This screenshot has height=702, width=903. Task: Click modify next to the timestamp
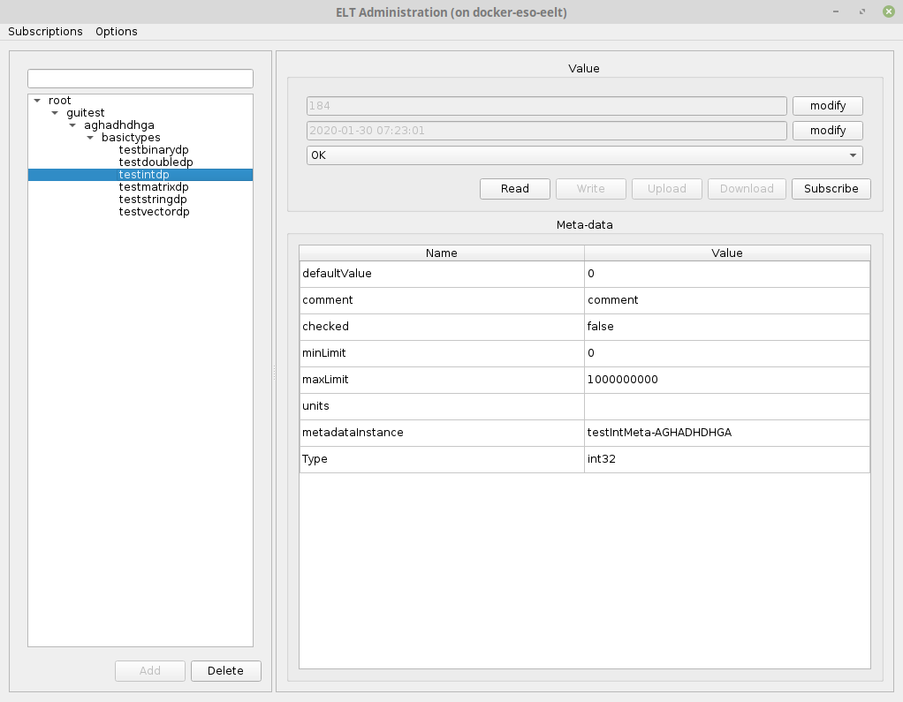pyautogui.click(x=827, y=131)
